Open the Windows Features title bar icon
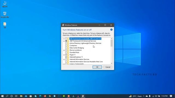175x98 pixels. [x=63, y=25]
